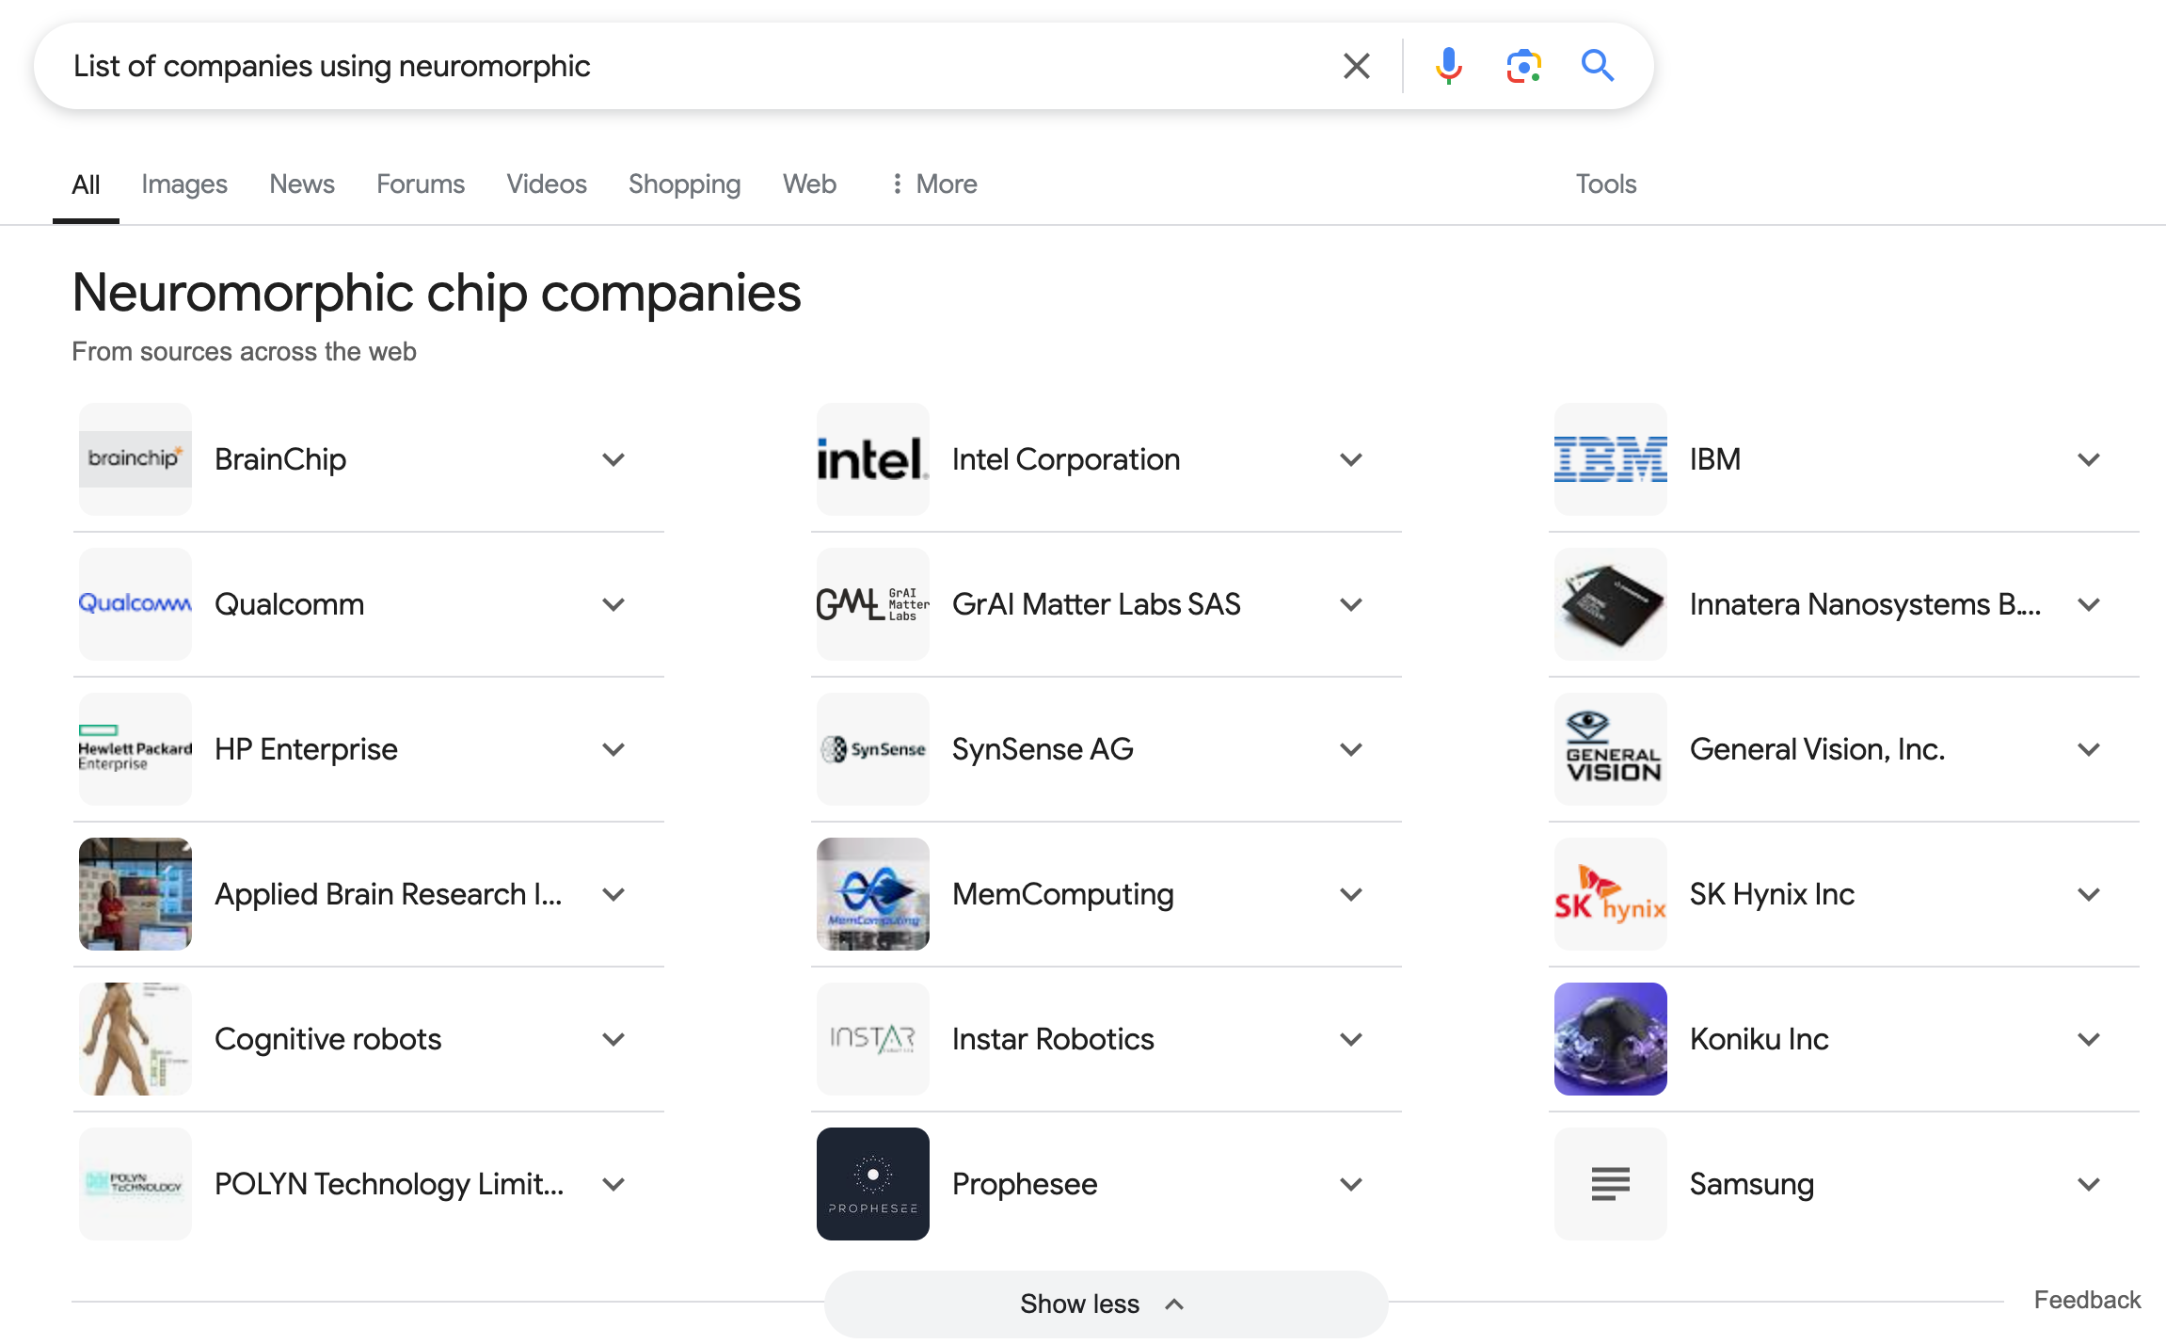The width and height of the screenshot is (2166, 1344).
Task: Expand the MemComputing entry chevron
Action: tap(1351, 894)
